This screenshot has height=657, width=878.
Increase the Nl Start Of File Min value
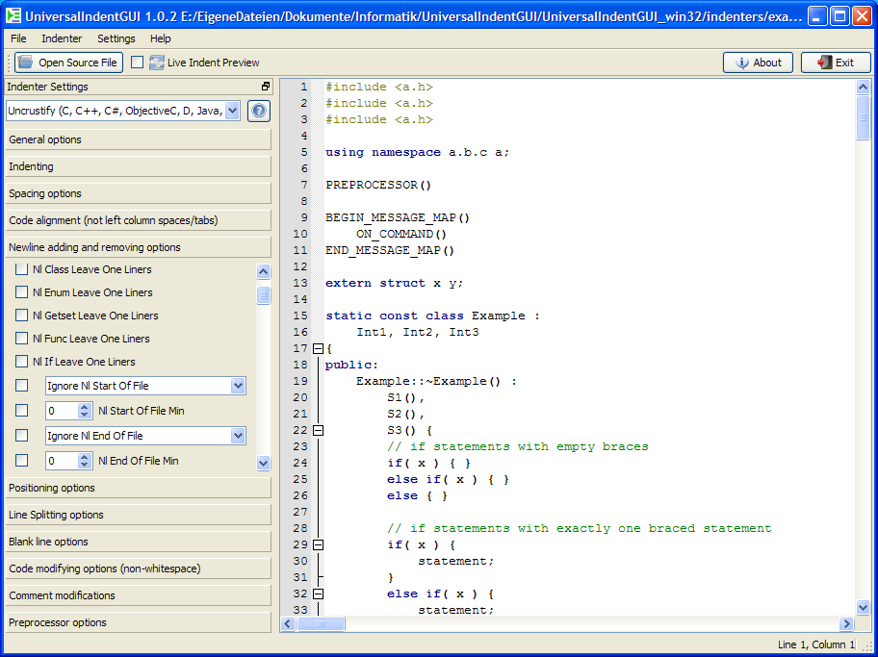(x=85, y=407)
